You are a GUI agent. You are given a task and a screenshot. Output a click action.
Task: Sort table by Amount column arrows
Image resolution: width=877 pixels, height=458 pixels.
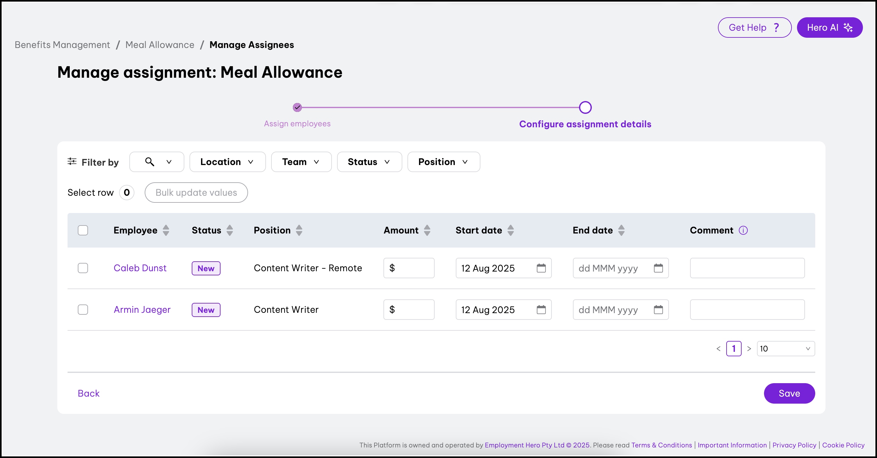427,230
